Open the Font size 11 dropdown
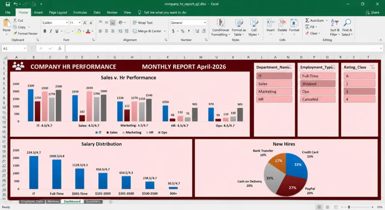 (80, 23)
